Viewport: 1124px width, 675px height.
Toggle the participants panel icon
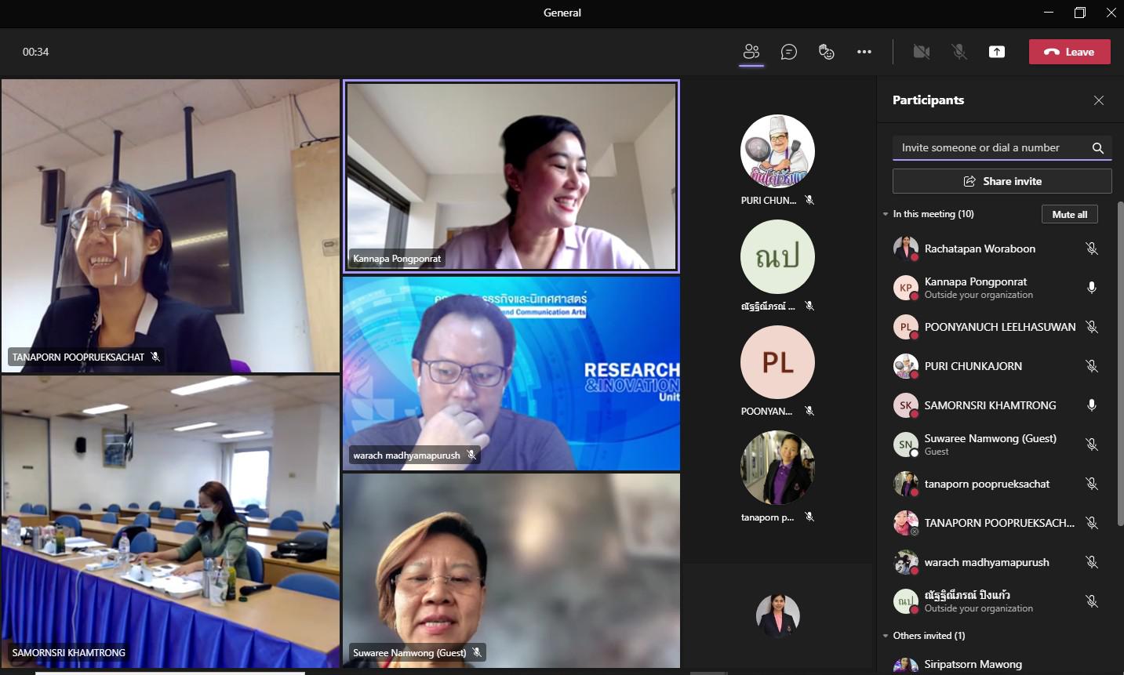pyautogui.click(x=751, y=52)
